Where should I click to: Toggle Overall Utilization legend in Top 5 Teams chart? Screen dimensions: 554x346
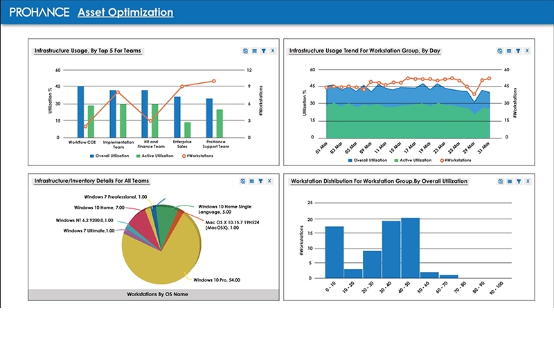tap(109, 156)
